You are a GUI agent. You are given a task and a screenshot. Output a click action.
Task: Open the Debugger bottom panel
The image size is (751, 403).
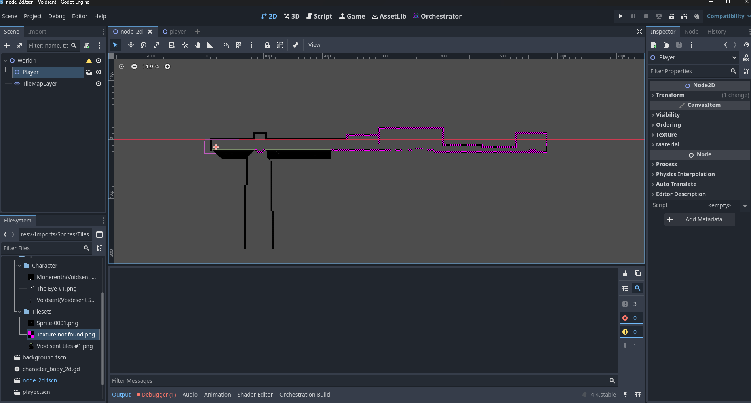[x=156, y=395]
